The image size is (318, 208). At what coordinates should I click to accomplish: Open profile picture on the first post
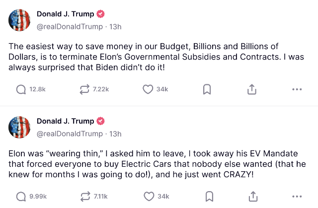point(19,20)
